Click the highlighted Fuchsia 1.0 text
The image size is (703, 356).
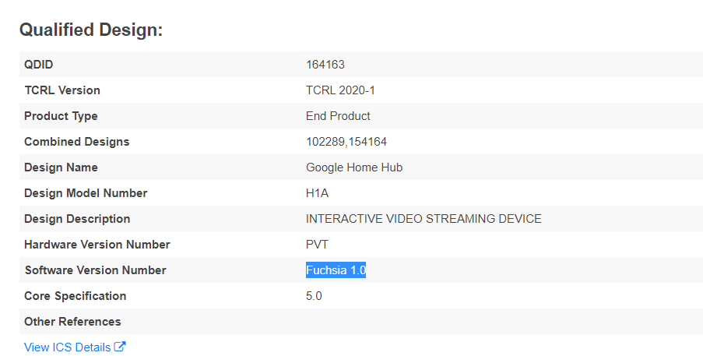[336, 270]
